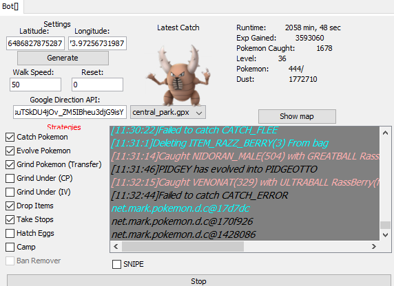Click the red Strategies heading
This screenshot has width=394, height=286.
[64, 127]
